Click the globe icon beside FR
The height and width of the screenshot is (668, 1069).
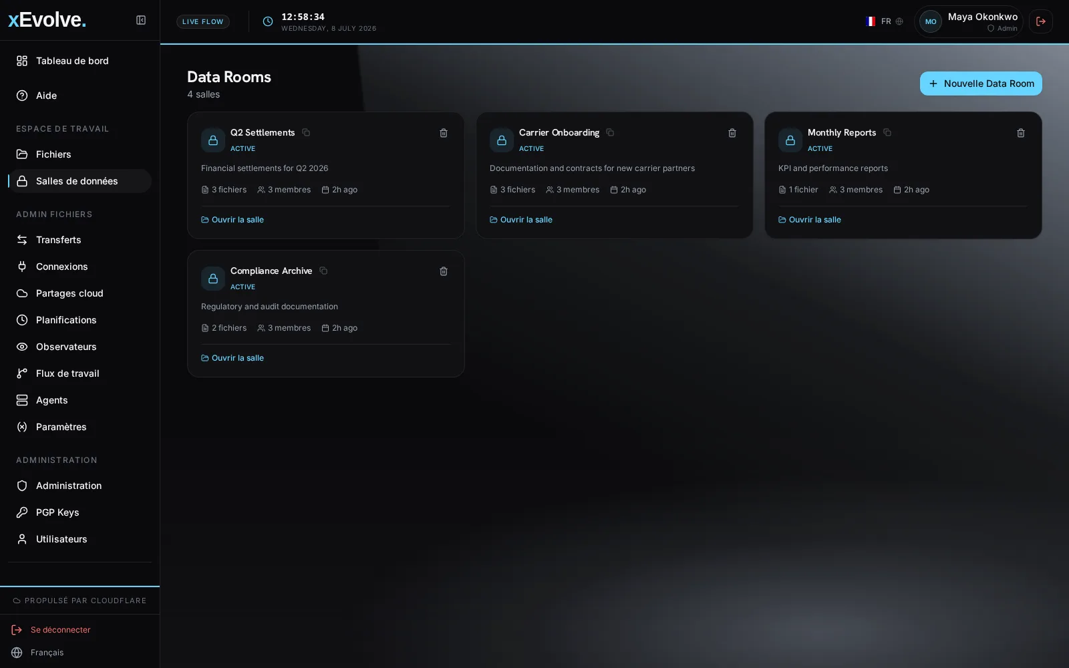click(x=899, y=21)
